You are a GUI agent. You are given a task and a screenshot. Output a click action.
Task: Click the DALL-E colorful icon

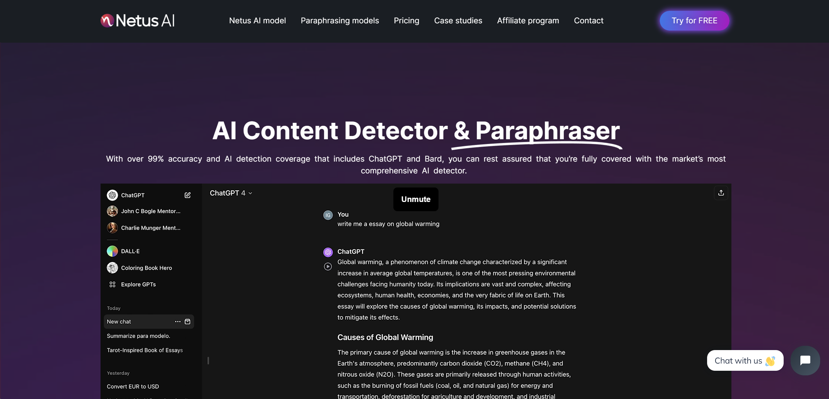click(x=112, y=251)
